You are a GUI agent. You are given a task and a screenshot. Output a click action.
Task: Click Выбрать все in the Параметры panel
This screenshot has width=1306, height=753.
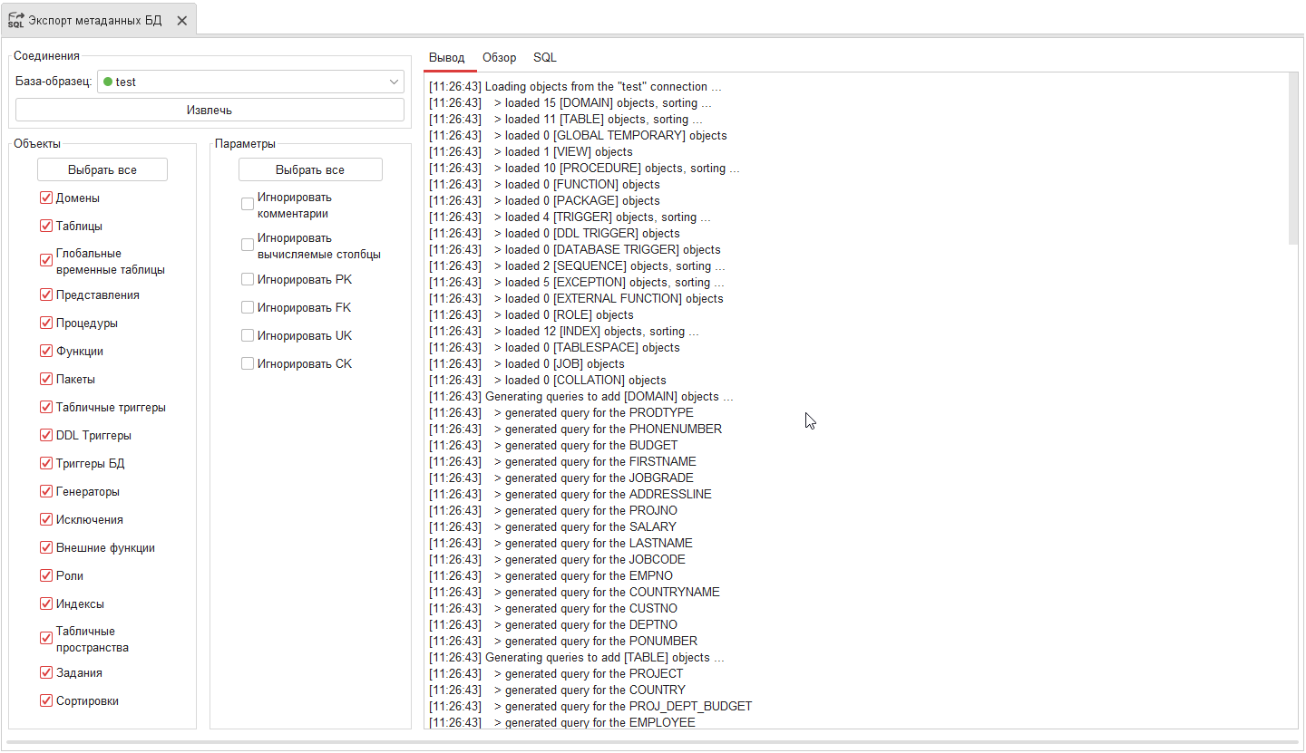(x=309, y=169)
